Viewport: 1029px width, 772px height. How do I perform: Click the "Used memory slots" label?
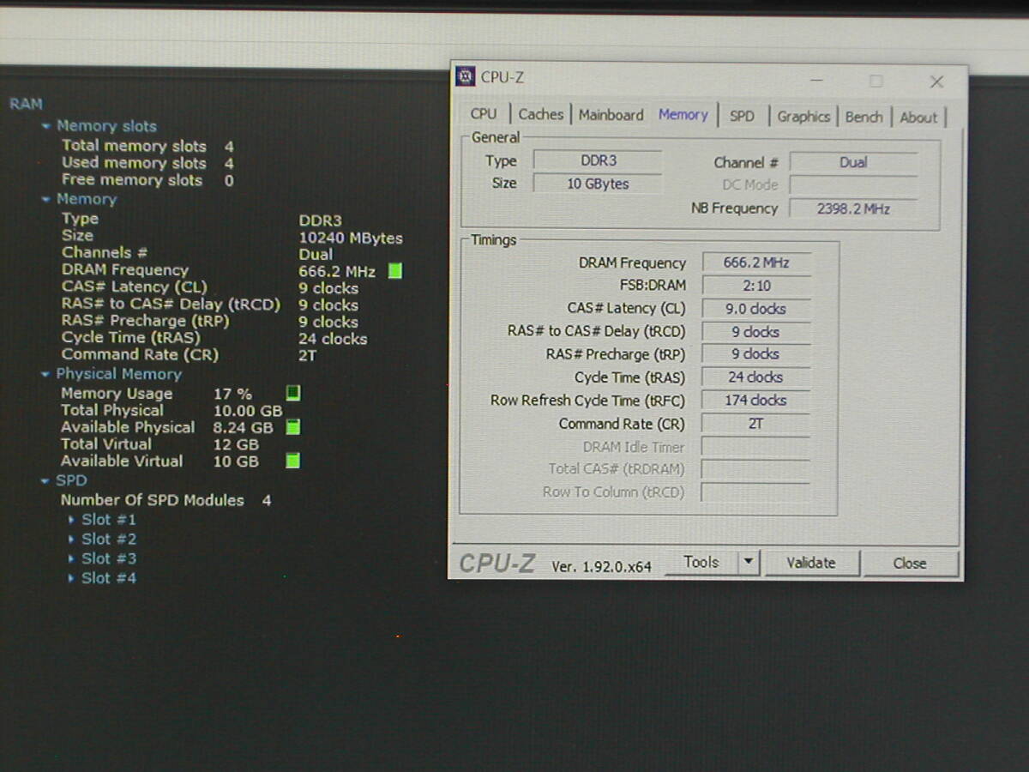(x=134, y=163)
